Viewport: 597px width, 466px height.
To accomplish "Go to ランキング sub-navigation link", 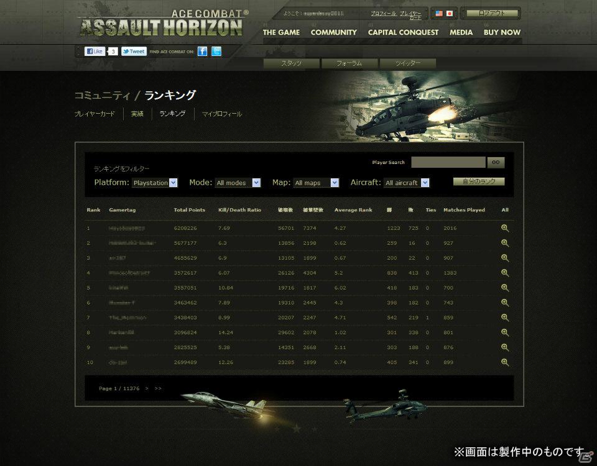I will tap(172, 114).
